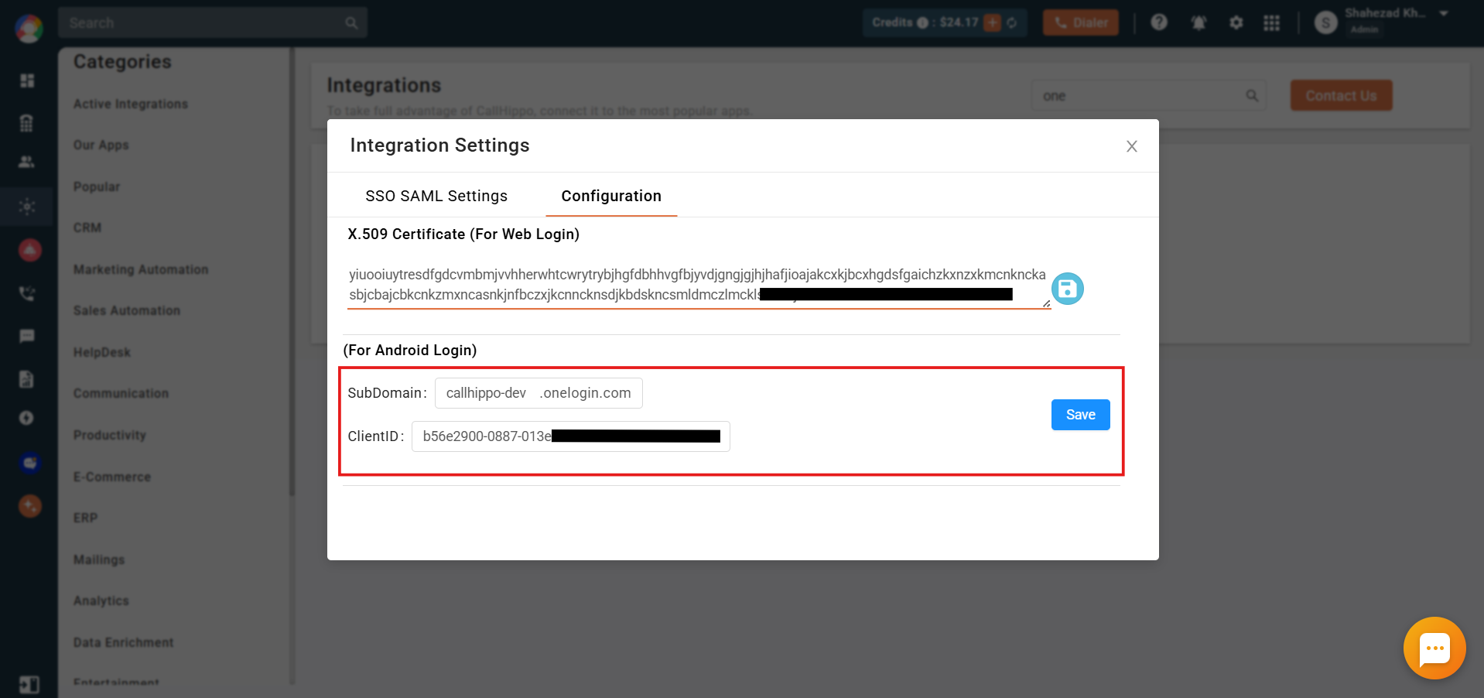Open Analytics category
Image resolution: width=1484 pixels, height=698 pixels.
point(101,600)
